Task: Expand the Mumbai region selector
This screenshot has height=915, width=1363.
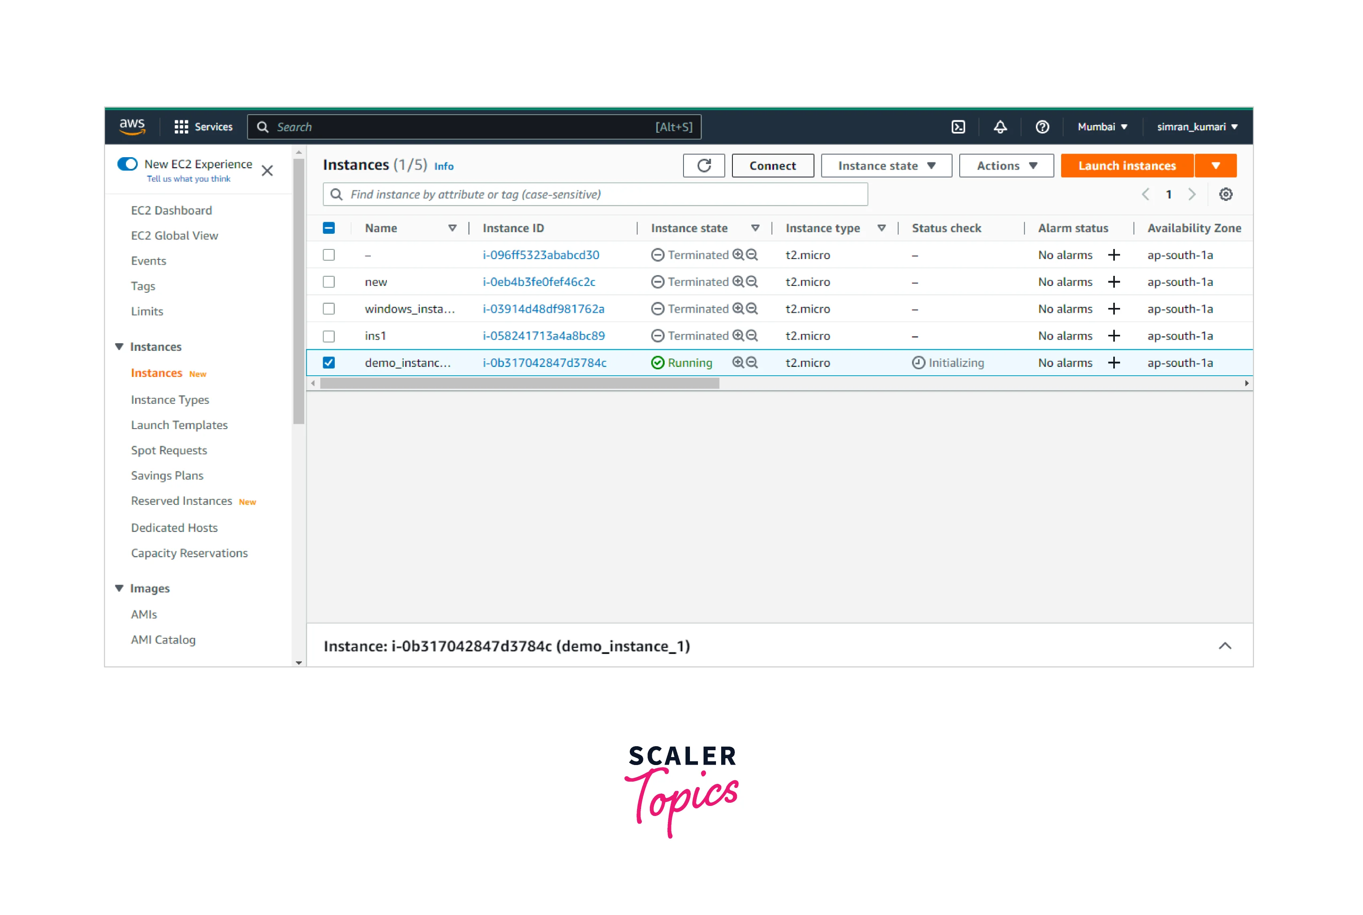Action: click(x=1102, y=127)
